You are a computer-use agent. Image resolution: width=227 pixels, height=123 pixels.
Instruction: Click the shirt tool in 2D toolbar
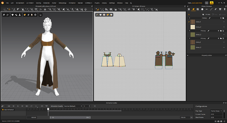pyautogui.click(x=134, y=10)
